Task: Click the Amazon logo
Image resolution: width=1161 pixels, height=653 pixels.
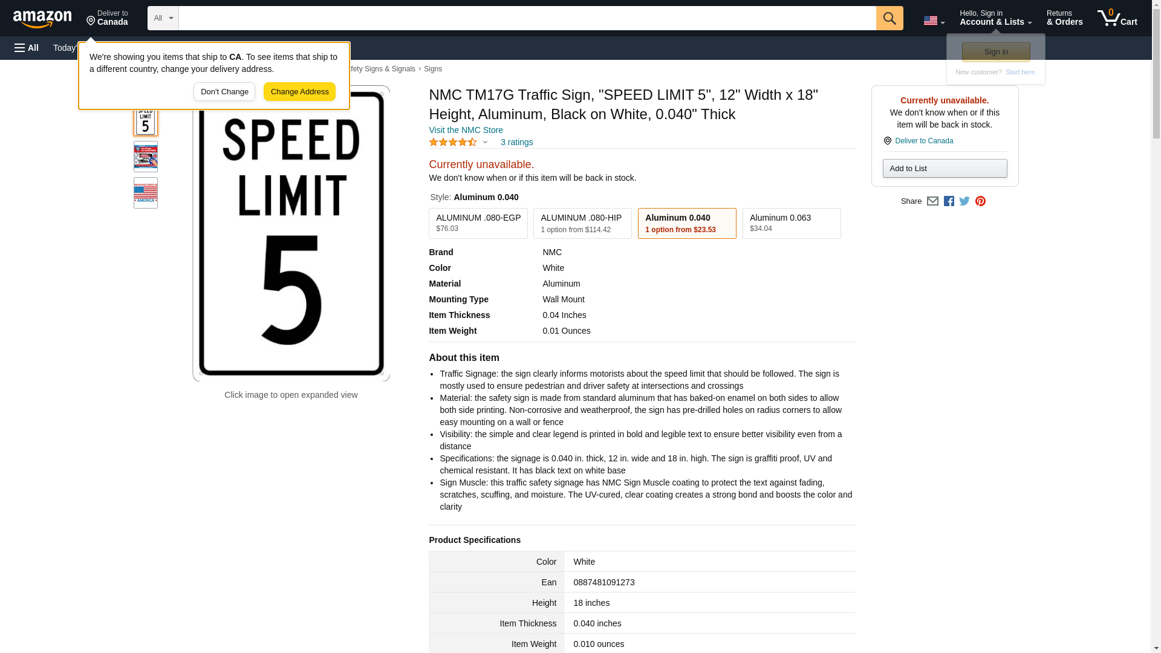Action: coord(42,18)
